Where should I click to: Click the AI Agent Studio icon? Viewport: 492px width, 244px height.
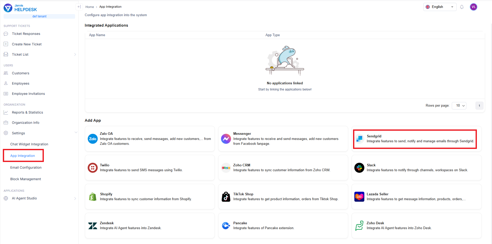6,198
